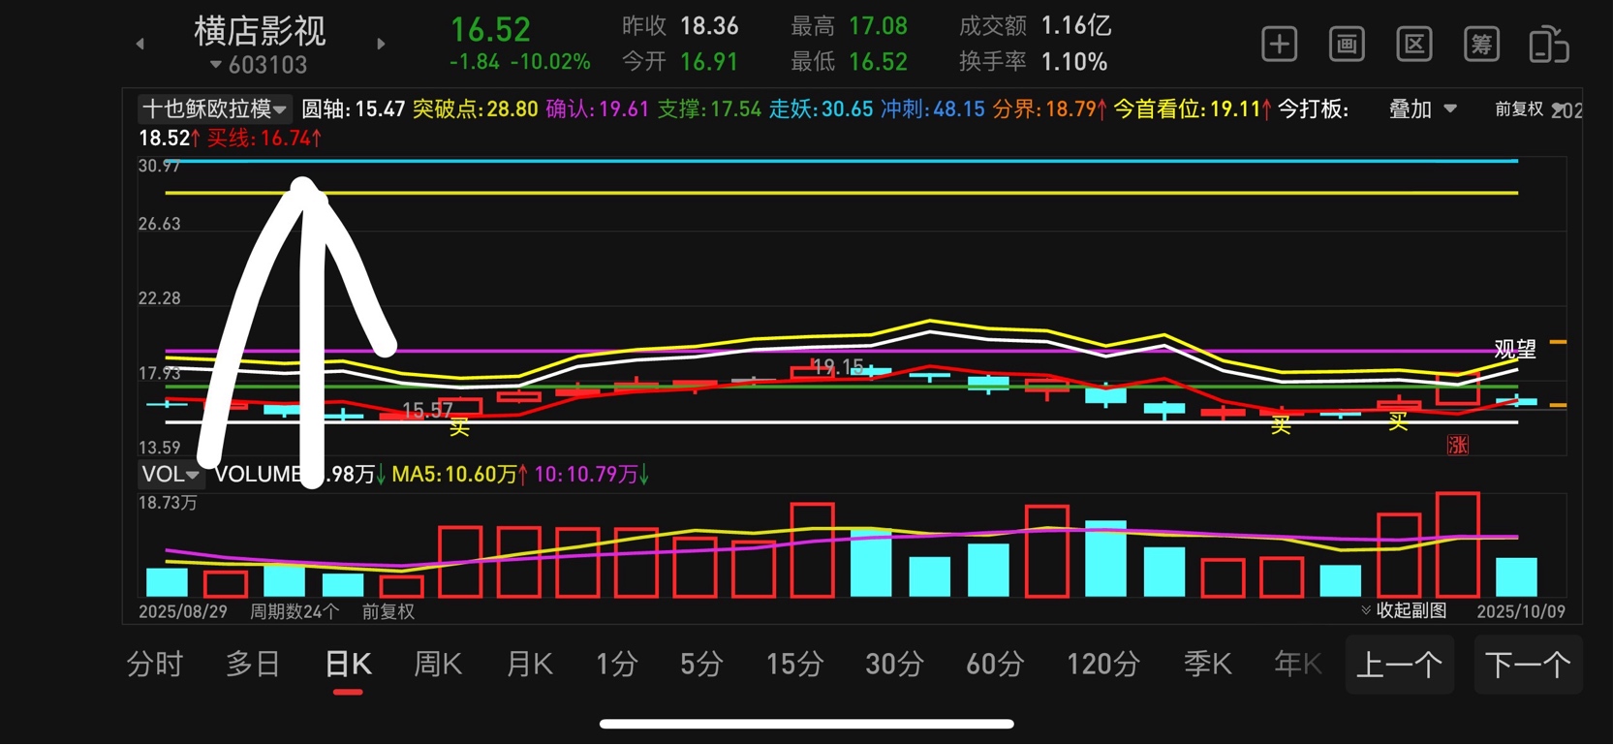Tap the 15.57 low price label

pos(427,410)
